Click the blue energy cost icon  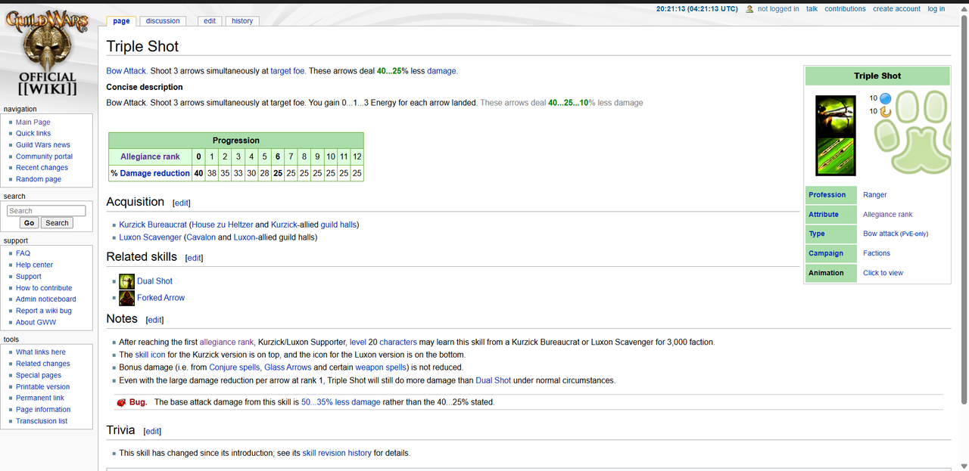885,98
